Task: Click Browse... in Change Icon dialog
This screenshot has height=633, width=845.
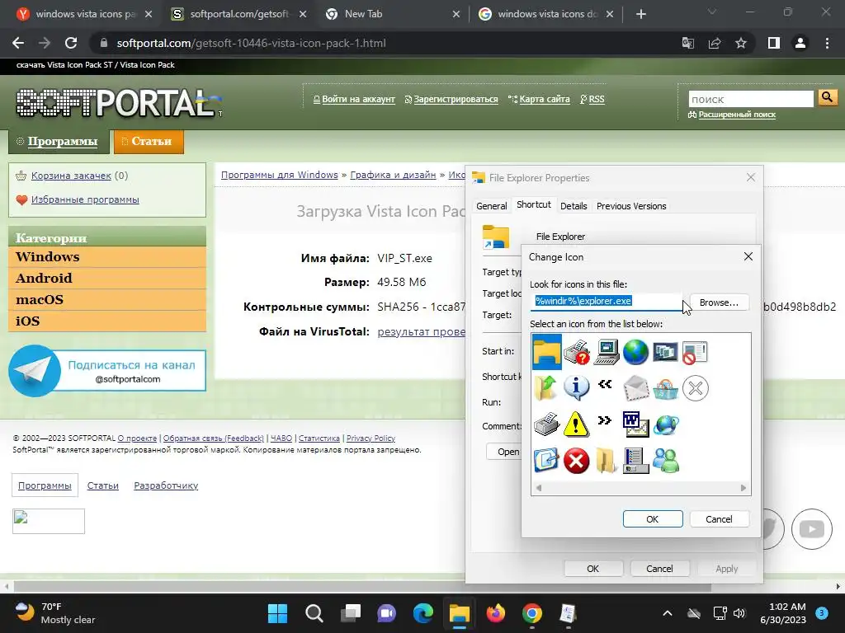Action: 719,302
